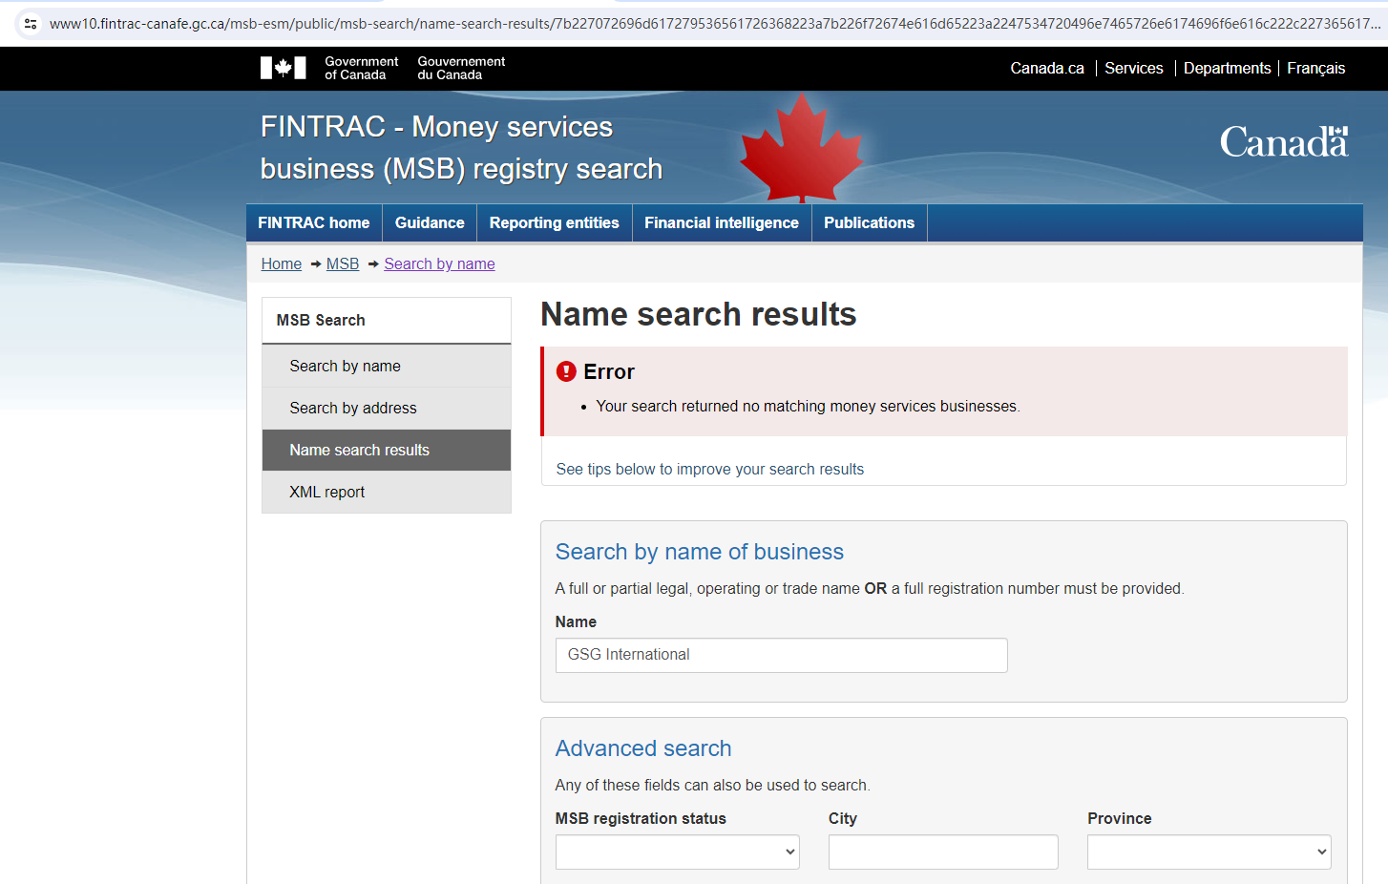Follow the Home breadcrumb link
This screenshot has width=1388, height=884.
pyautogui.click(x=282, y=263)
